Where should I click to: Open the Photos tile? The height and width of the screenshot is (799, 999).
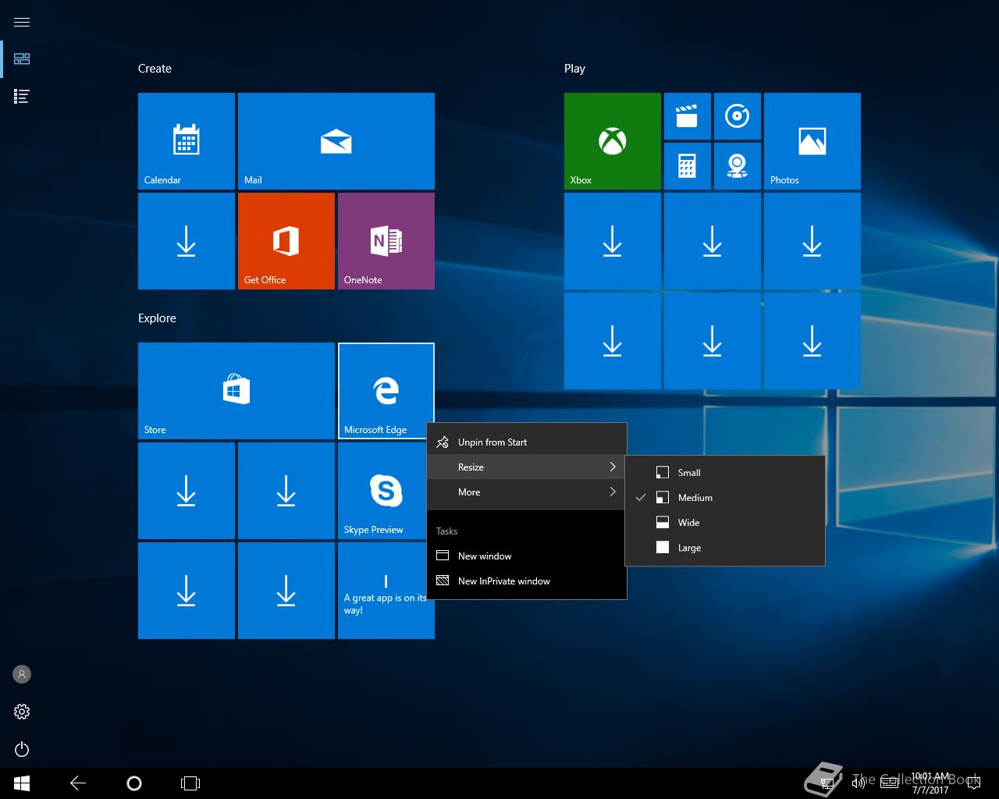tap(812, 141)
